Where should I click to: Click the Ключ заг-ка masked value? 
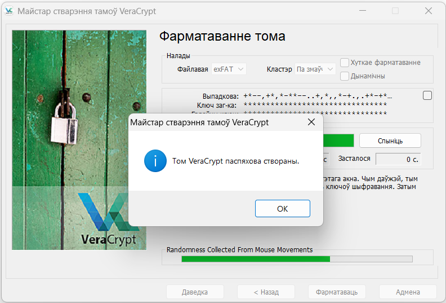(x=315, y=105)
